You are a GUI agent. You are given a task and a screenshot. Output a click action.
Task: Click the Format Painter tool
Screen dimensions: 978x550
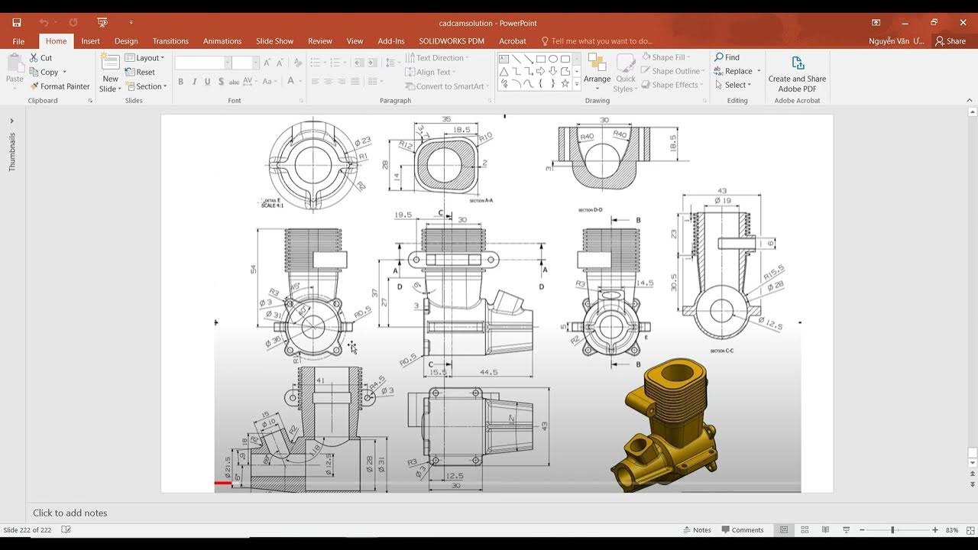click(x=60, y=86)
